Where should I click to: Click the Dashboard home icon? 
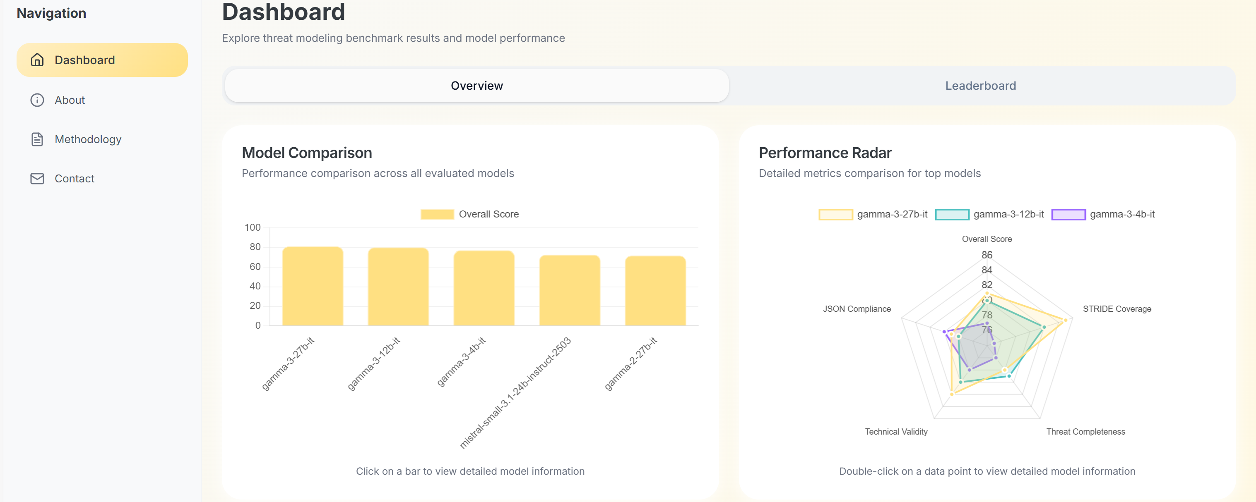pyautogui.click(x=37, y=60)
